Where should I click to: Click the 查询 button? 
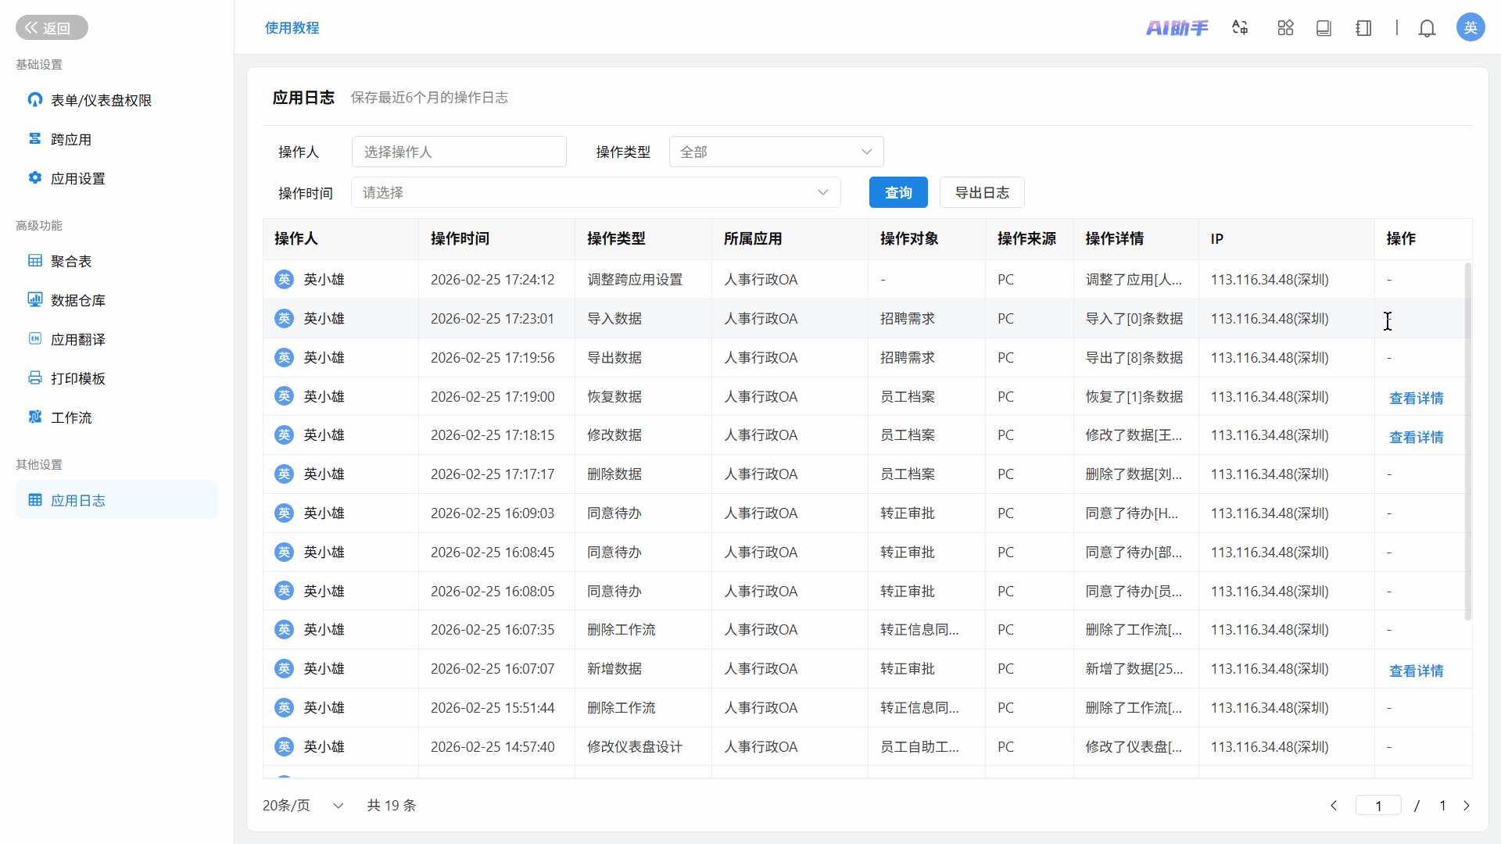click(x=897, y=192)
